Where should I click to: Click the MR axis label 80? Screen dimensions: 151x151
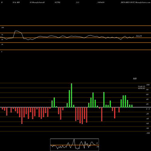click(x=147, y=90)
